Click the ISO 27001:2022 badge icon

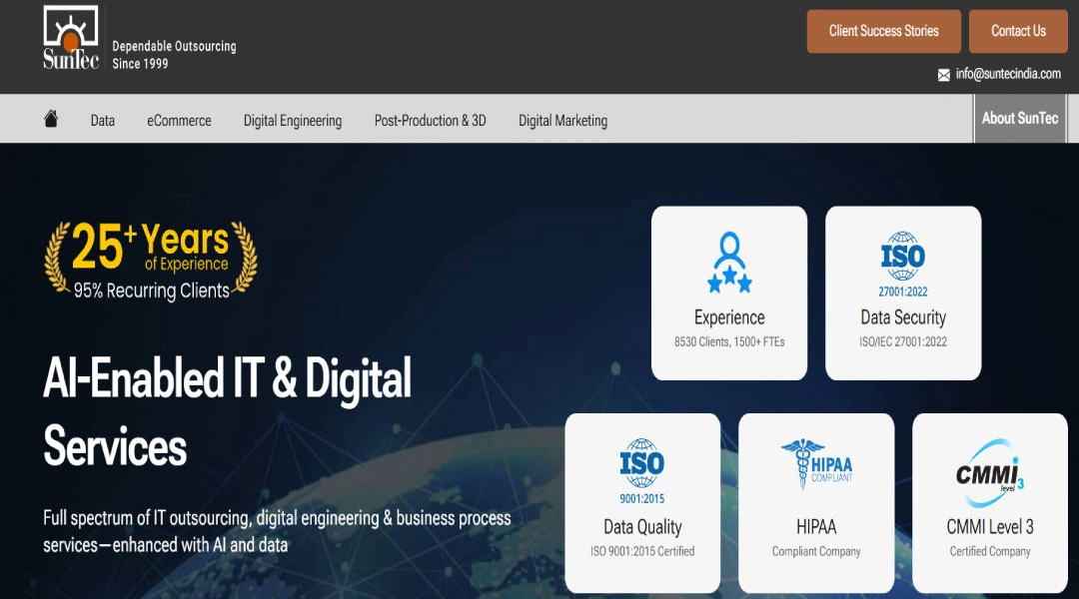tap(903, 265)
